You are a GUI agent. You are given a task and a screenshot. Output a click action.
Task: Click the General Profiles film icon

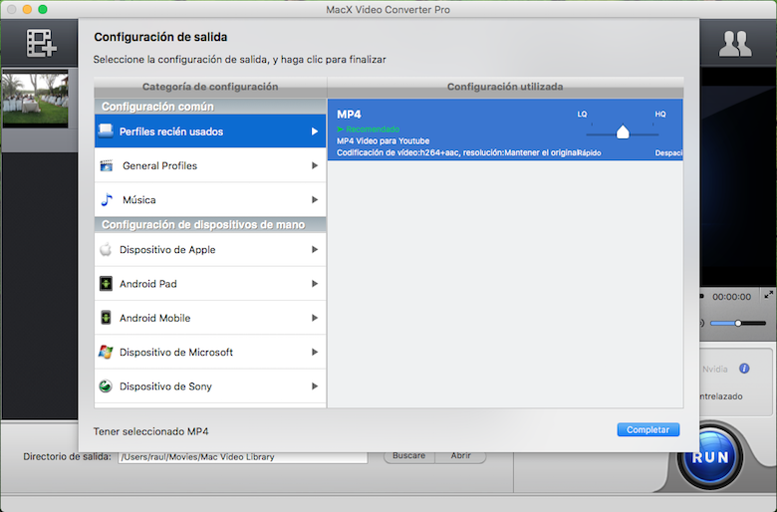coord(106,165)
